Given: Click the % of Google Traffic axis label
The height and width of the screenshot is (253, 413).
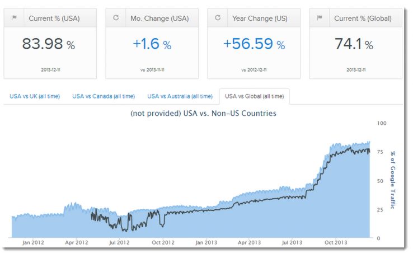Looking at the screenshot, I should pos(393,180).
